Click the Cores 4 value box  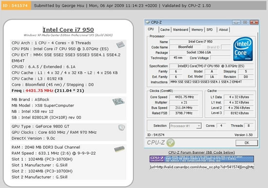(221, 125)
